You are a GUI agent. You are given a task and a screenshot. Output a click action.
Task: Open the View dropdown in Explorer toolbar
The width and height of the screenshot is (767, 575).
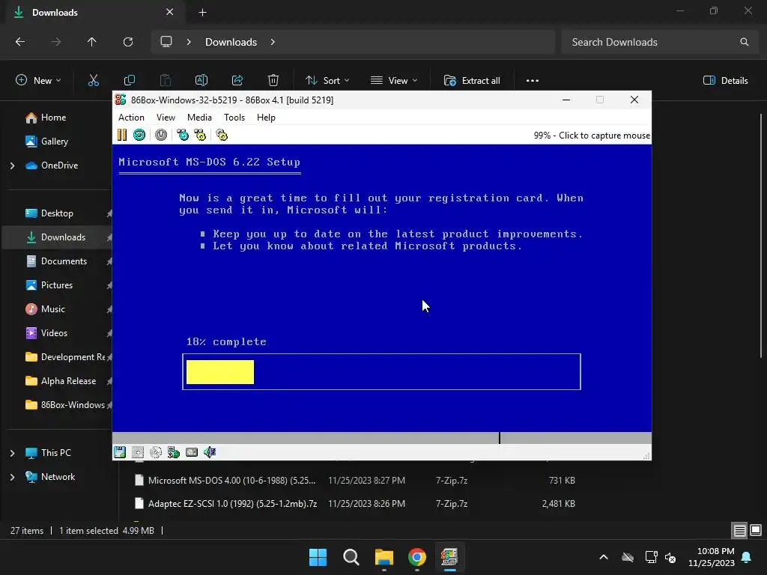pyautogui.click(x=394, y=81)
